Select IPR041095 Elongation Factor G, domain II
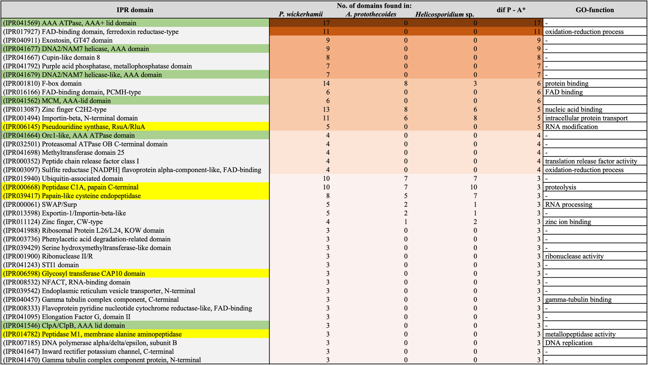This screenshot has height=365, width=648. 135,317
